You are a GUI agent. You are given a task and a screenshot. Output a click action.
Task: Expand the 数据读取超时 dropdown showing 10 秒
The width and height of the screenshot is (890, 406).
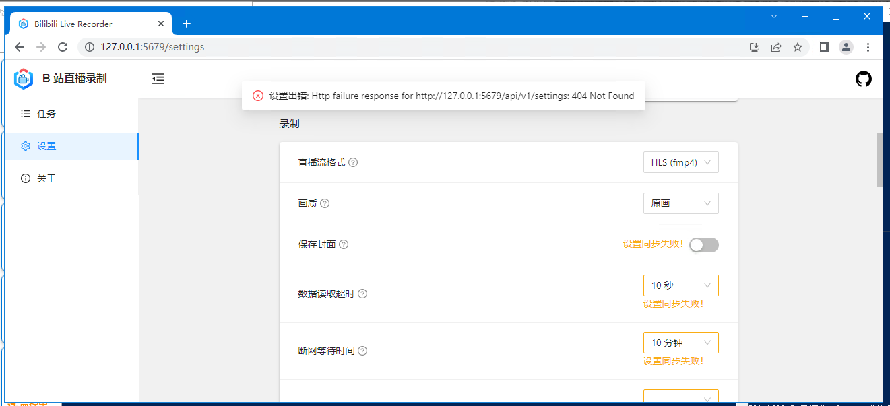(680, 285)
